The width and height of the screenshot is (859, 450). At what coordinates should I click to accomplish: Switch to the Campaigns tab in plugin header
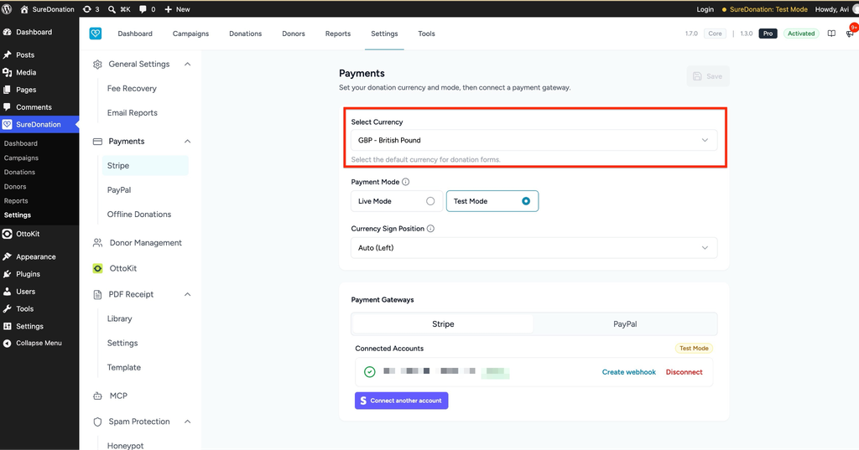click(190, 34)
